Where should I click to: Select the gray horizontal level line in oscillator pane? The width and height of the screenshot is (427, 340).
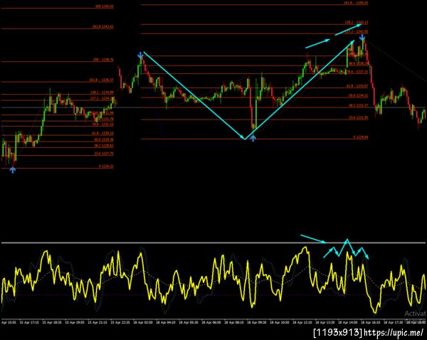[x=213, y=243]
